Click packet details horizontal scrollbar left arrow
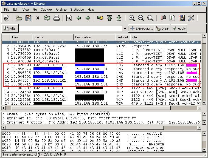This screenshot has width=208, height=158. click(4, 128)
